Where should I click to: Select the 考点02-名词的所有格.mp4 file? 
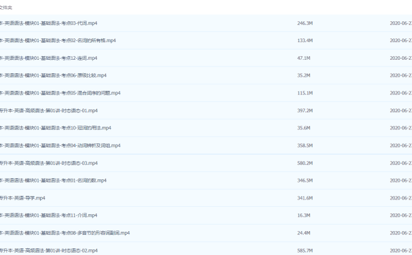point(58,40)
